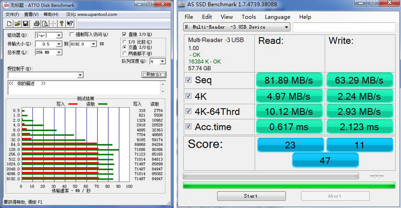401x208 pixels.
Task: Open the File menu in AS SSD
Action: point(189,17)
